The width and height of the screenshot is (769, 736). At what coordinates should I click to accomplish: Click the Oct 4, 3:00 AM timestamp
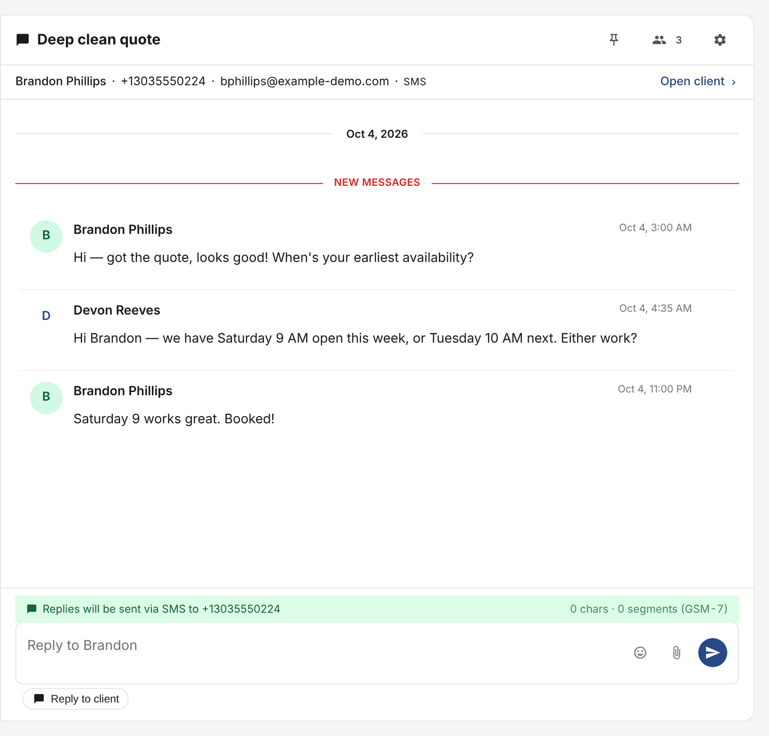tap(655, 228)
